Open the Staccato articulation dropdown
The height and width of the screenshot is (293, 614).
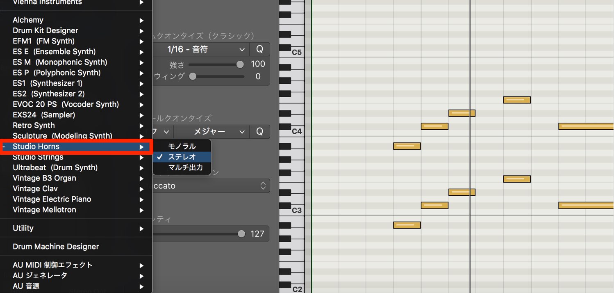pos(211,186)
